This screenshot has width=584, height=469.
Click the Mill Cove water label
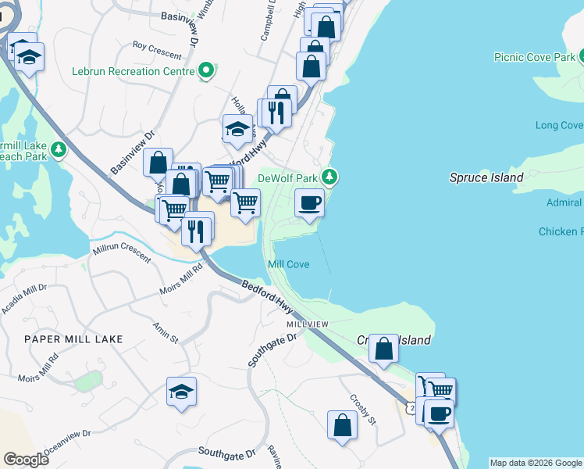coord(289,264)
